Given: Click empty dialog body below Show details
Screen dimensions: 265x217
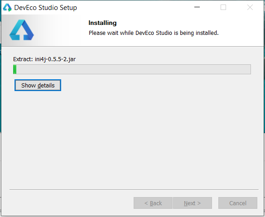Looking at the screenshot, I should coord(132,139).
